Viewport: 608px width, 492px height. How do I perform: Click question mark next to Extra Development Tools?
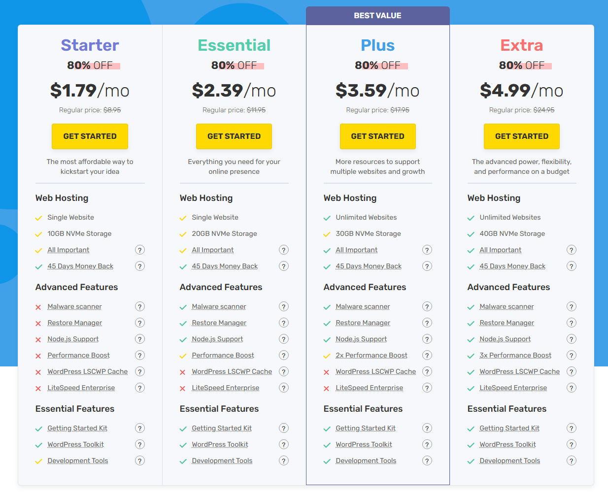pos(572,460)
